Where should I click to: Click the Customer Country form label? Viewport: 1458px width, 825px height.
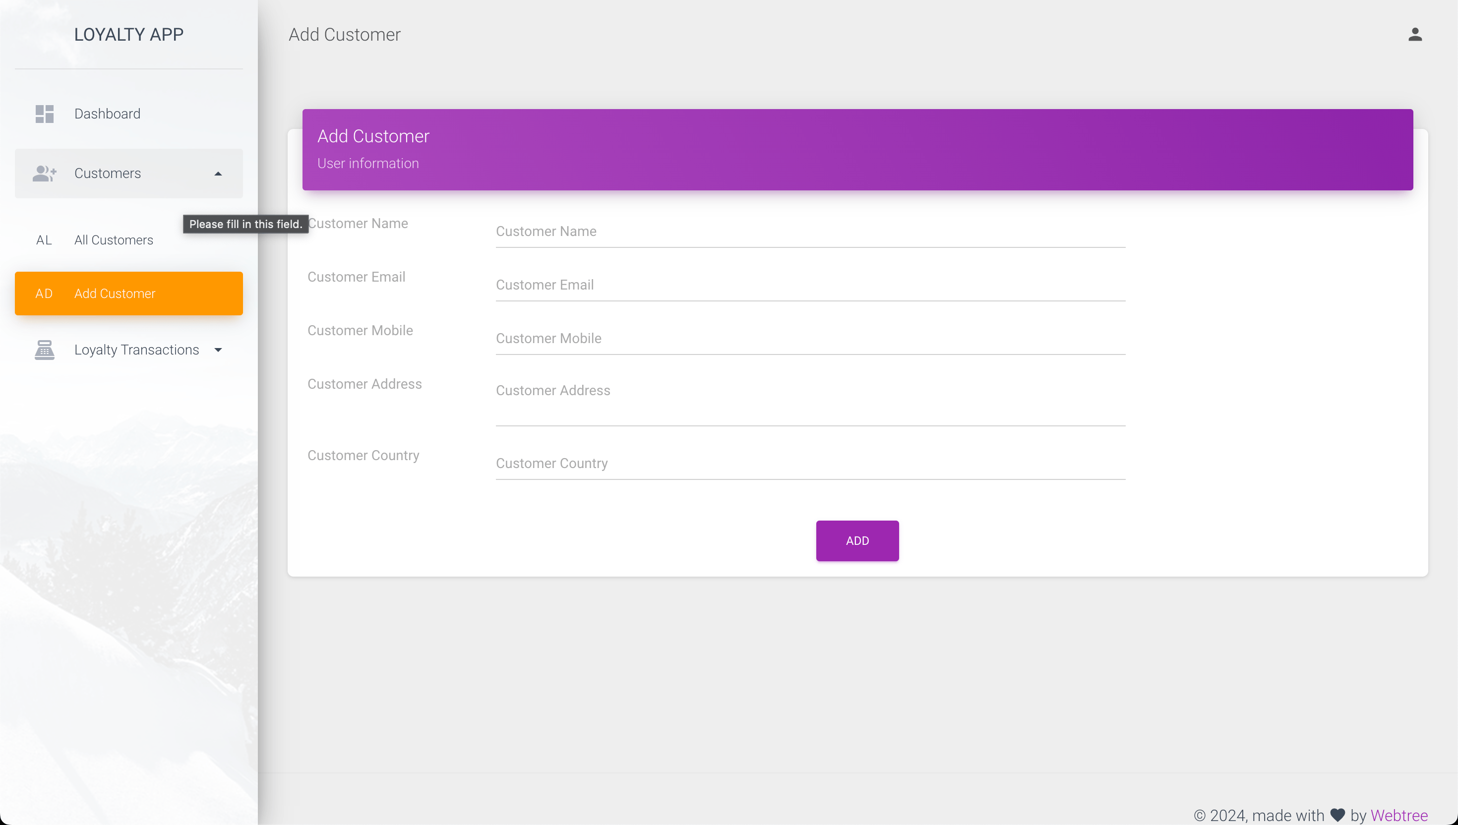tap(363, 456)
